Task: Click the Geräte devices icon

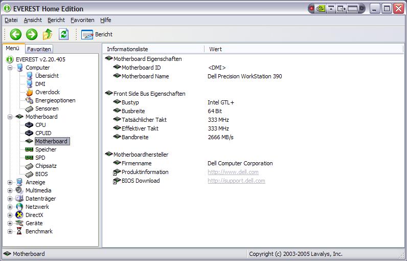Action: 19,223
